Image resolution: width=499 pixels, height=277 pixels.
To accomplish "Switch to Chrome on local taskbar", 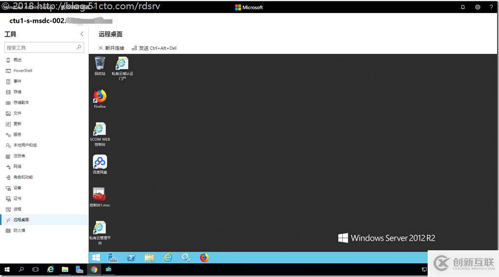I will [x=94, y=269].
